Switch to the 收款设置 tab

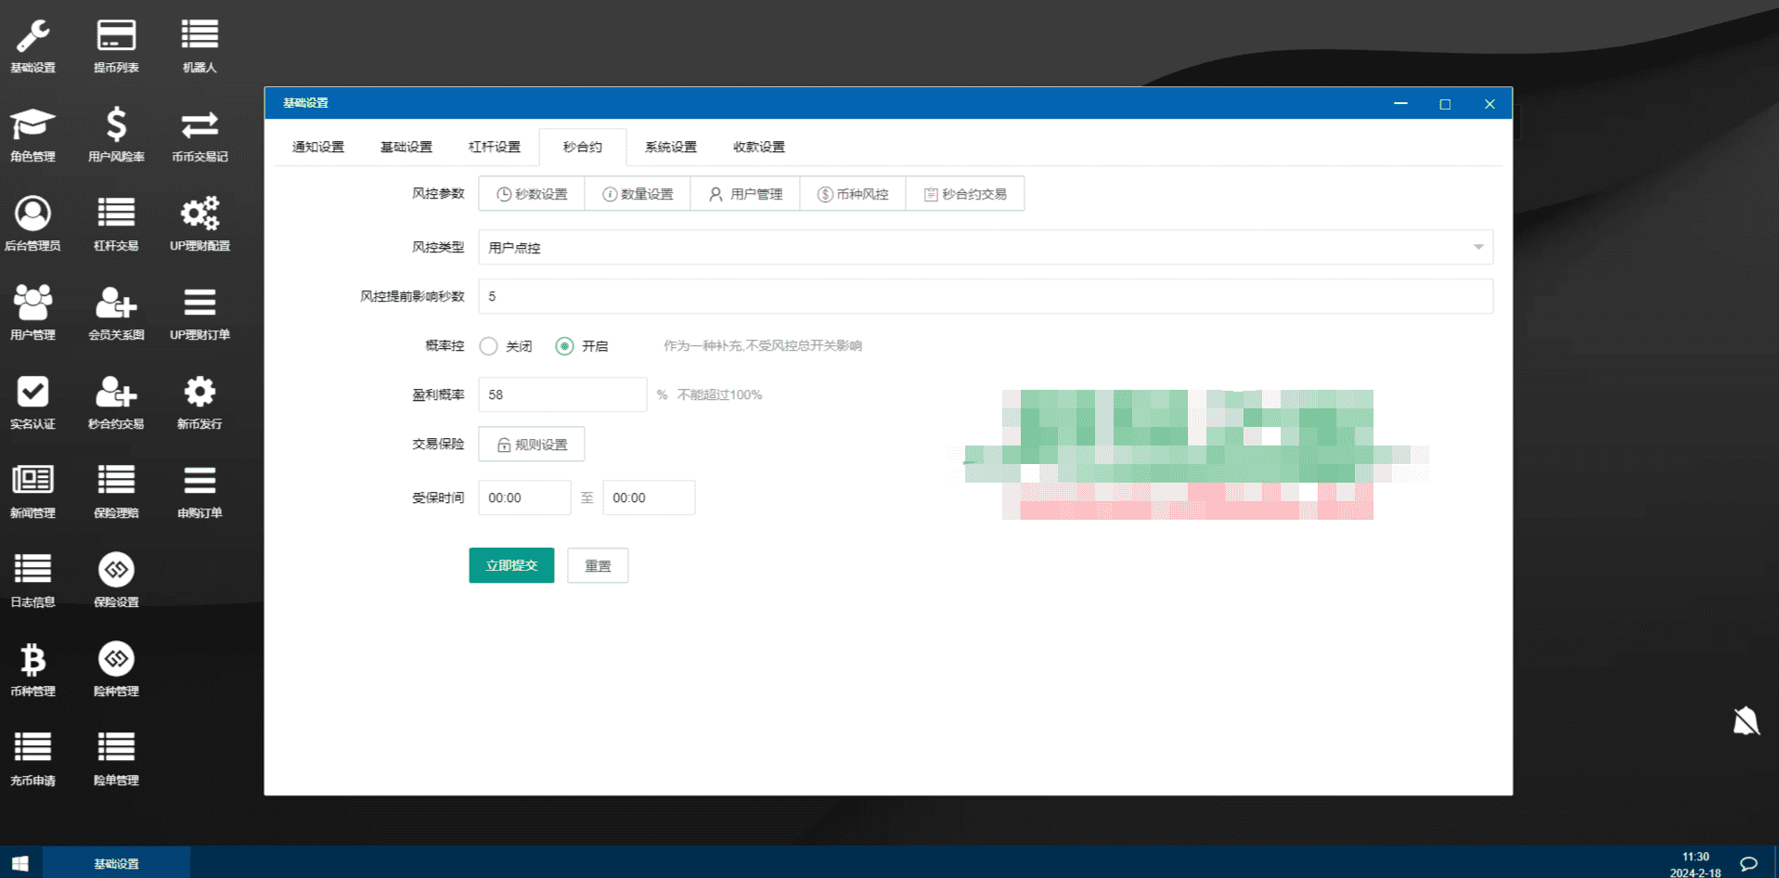[758, 147]
